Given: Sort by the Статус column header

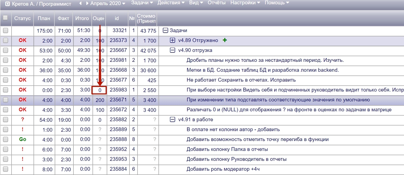Looking at the screenshot, I should click(23, 18).
